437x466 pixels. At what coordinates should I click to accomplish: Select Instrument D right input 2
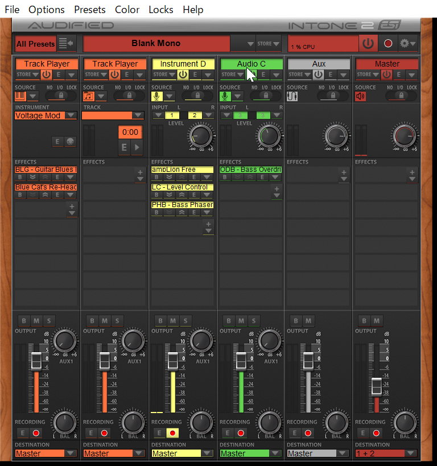[x=195, y=116]
